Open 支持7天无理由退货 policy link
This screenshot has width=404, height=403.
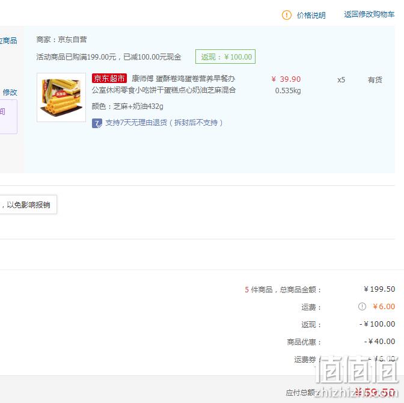coord(164,123)
